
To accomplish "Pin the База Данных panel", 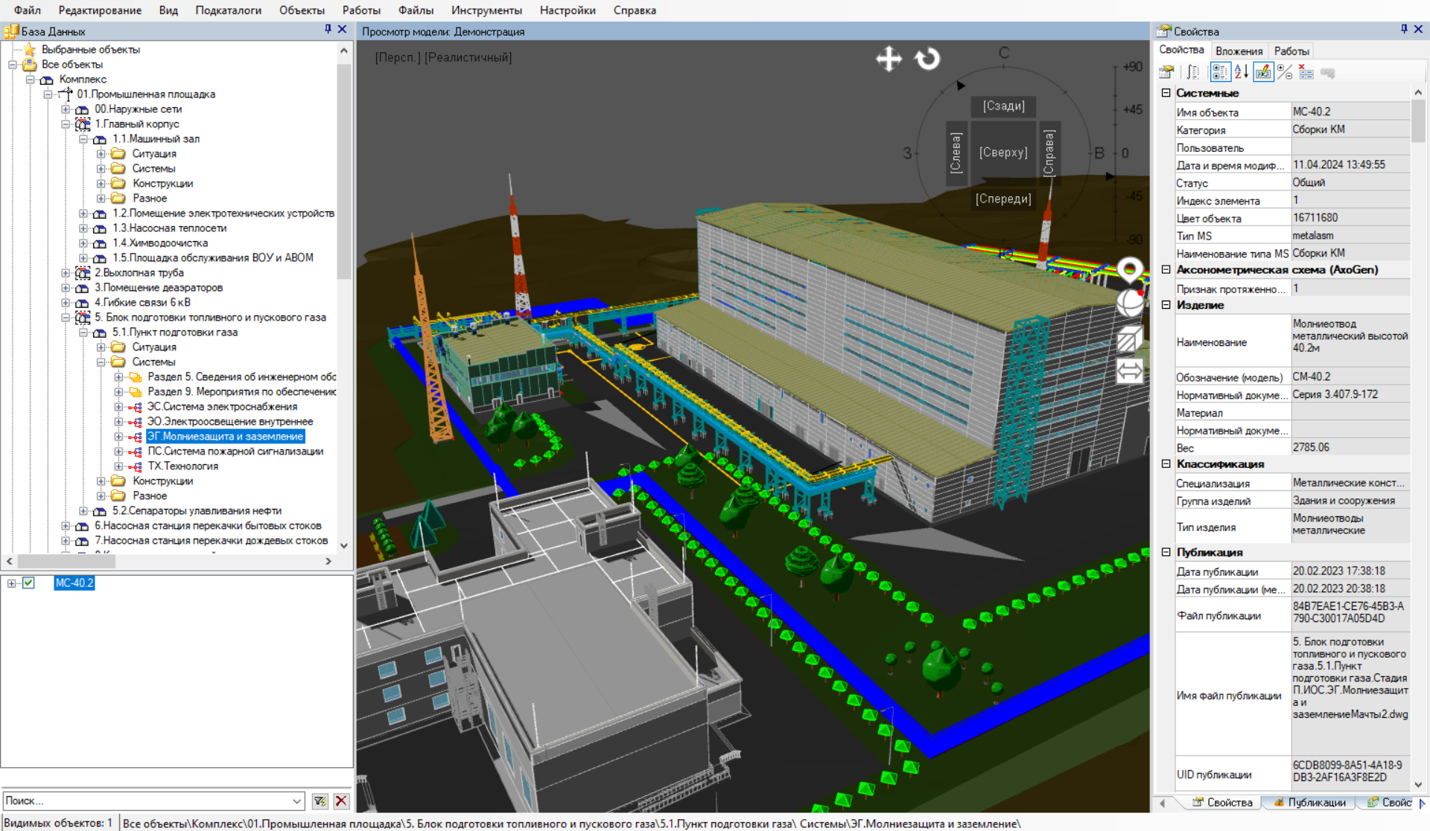I will point(328,29).
